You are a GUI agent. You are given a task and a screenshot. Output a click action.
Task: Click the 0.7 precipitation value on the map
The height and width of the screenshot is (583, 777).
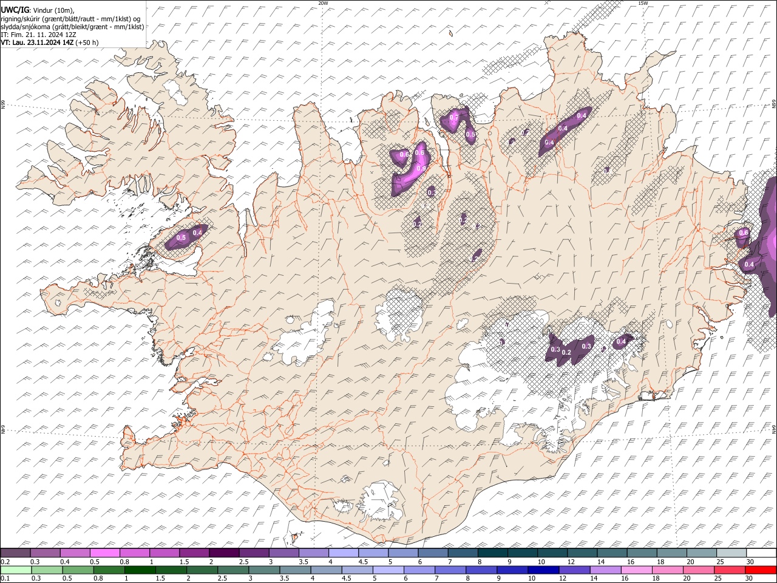tap(454, 117)
